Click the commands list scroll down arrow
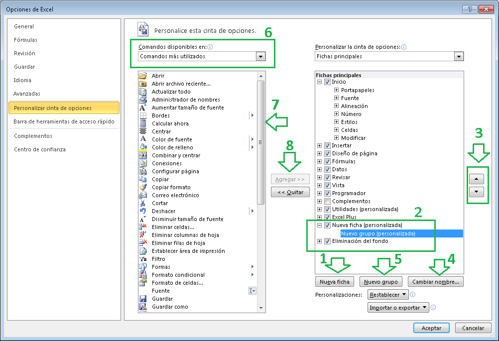Viewport: 499px width, 341px height. (x=261, y=308)
